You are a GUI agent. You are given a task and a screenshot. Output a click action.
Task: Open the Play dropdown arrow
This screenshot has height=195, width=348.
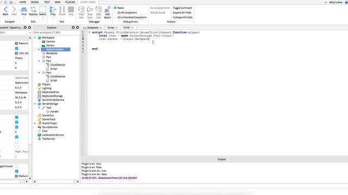pyautogui.click(x=53, y=18)
